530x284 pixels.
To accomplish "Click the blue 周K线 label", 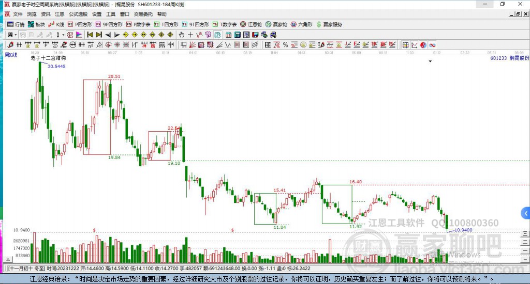I will pyautogui.click(x=10, y=55).
